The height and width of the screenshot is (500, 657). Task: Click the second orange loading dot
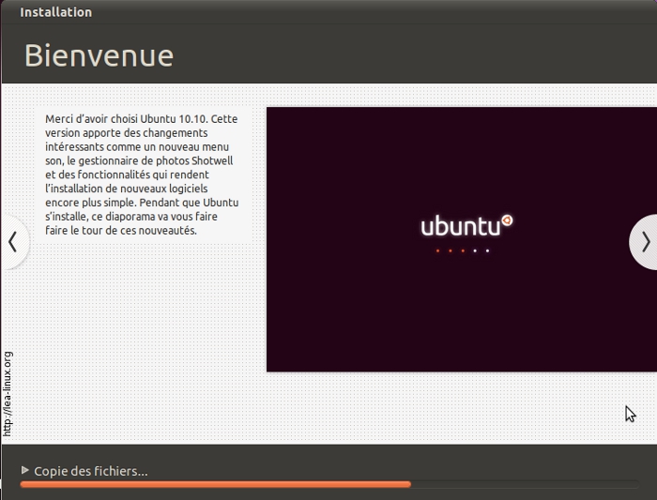450,250
